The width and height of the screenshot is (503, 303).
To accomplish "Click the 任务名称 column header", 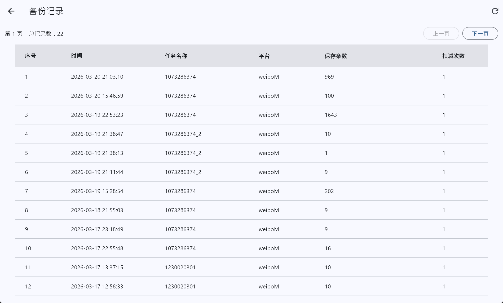I will click(176, 56).
